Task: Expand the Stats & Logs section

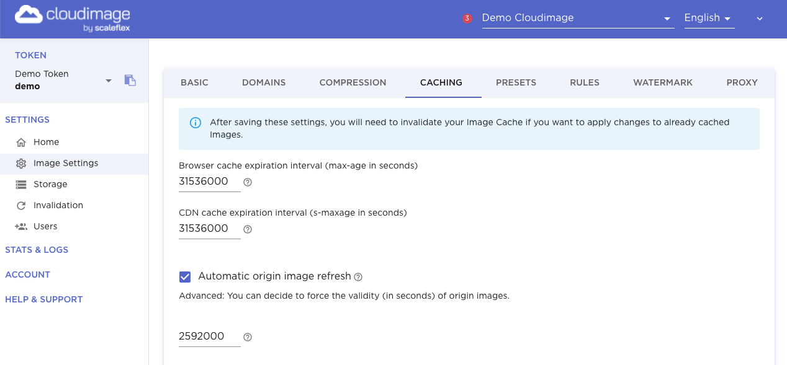Action: click(x=37, y=250)
